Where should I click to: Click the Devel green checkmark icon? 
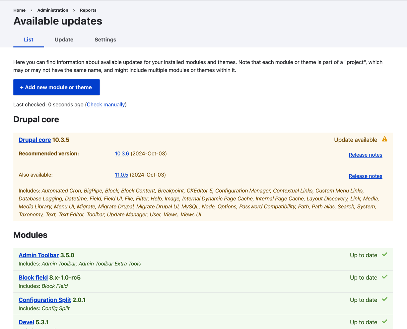[384, 322]
